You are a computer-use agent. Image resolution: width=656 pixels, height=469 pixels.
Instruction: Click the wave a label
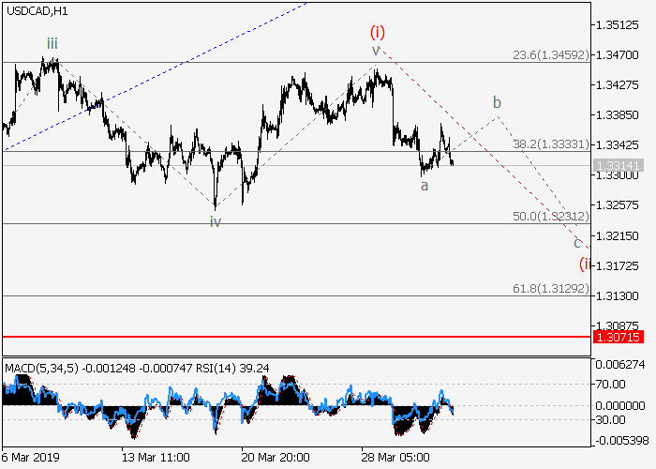coord(425,186)
